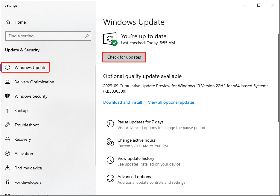Click the Find my device person icon
280x196 pixels.
(7, 168)
